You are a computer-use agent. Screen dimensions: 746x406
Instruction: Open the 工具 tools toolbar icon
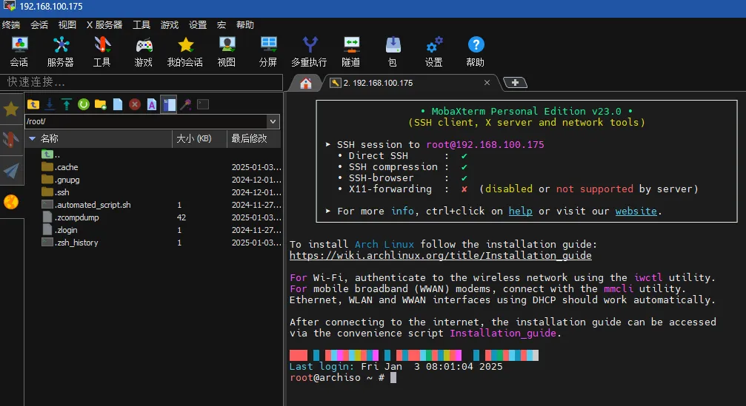(101, 51)
